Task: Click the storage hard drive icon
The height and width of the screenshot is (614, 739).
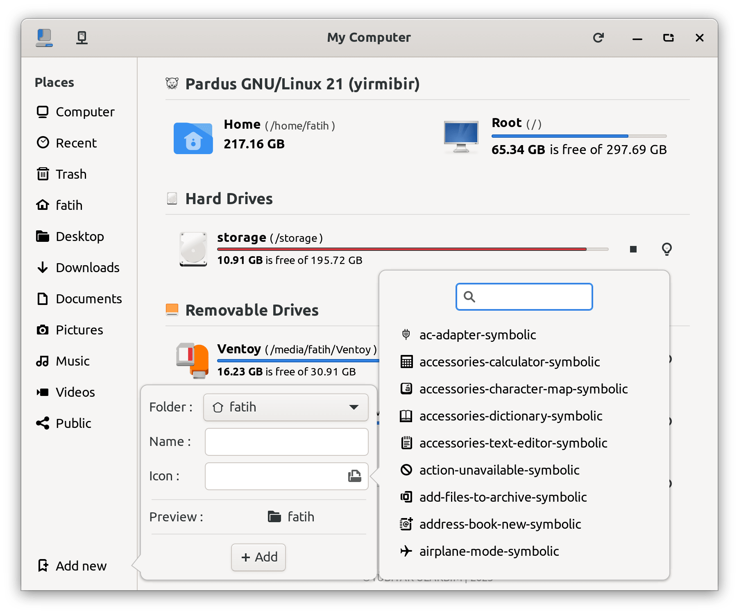Action: tap(193, 249)
